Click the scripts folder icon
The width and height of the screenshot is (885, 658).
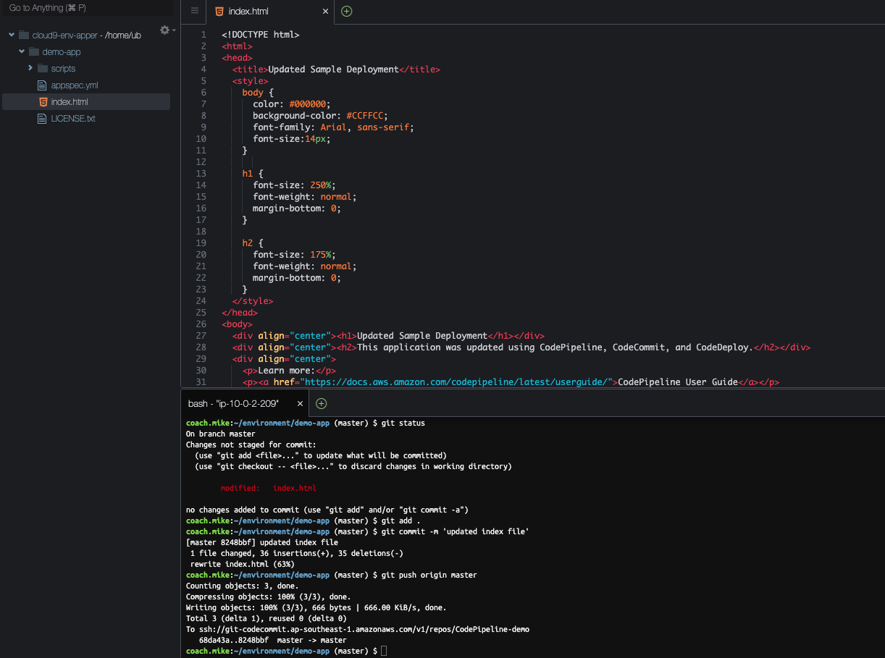coord(43,69)
